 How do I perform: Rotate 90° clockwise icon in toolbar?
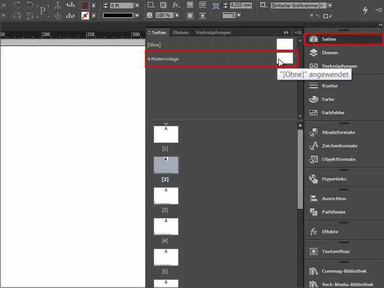[17, 5]
